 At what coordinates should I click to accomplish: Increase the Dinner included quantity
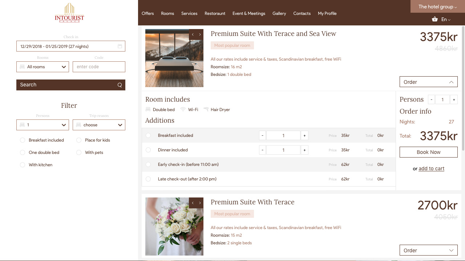304,150
